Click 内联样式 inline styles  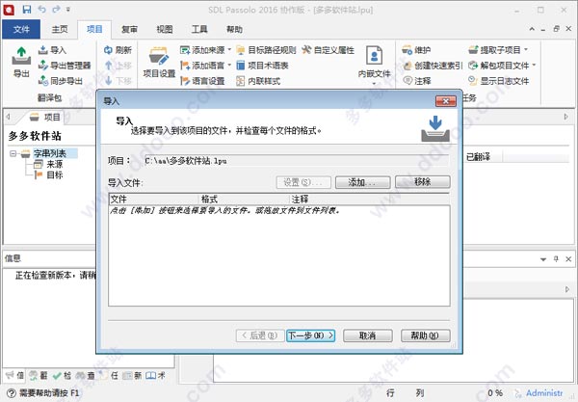tap(258, 81)
